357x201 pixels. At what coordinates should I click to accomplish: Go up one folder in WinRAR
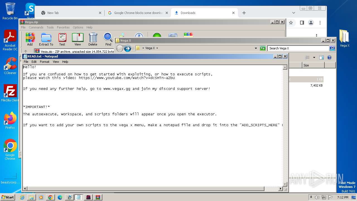point(26,51)
